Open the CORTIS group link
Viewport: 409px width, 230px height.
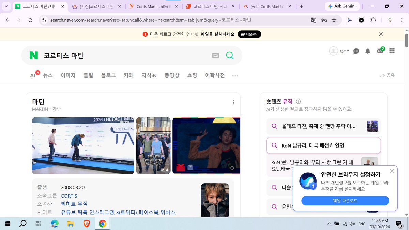69,196
